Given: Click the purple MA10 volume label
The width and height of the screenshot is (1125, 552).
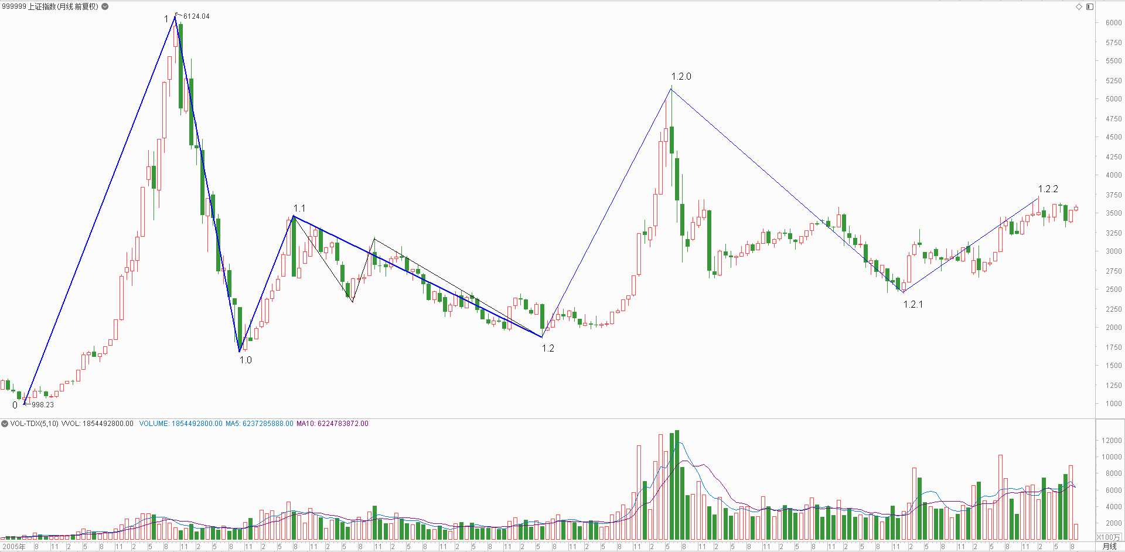Looking at the screenshot, I should pos(332,424).
